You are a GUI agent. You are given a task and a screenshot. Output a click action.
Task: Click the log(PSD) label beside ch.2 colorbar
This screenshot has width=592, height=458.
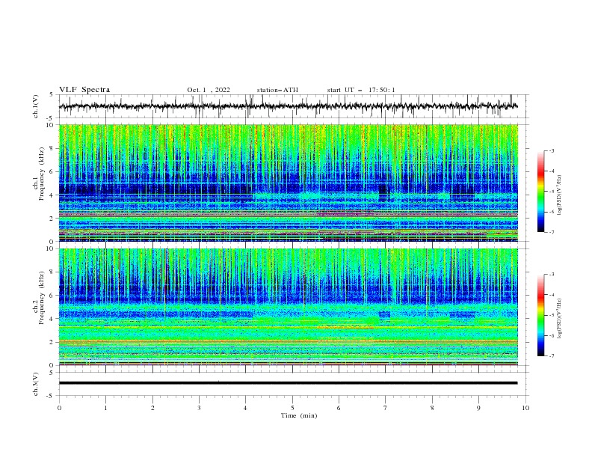click(559, 318)
